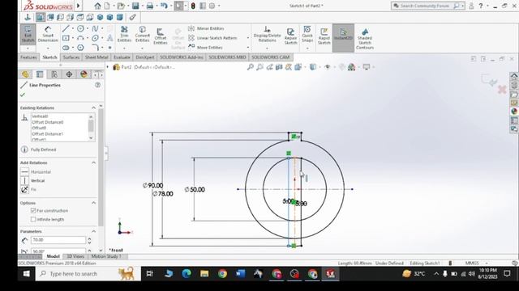Click Zoom to Fit icon
The width and height of the screenshot is (519, 291).
[251, 67]
